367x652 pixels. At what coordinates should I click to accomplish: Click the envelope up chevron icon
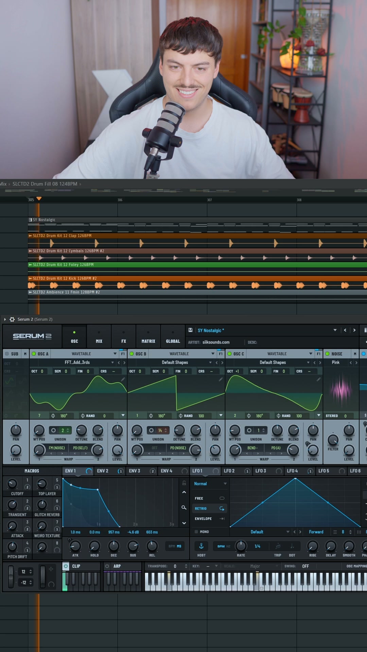184,492
